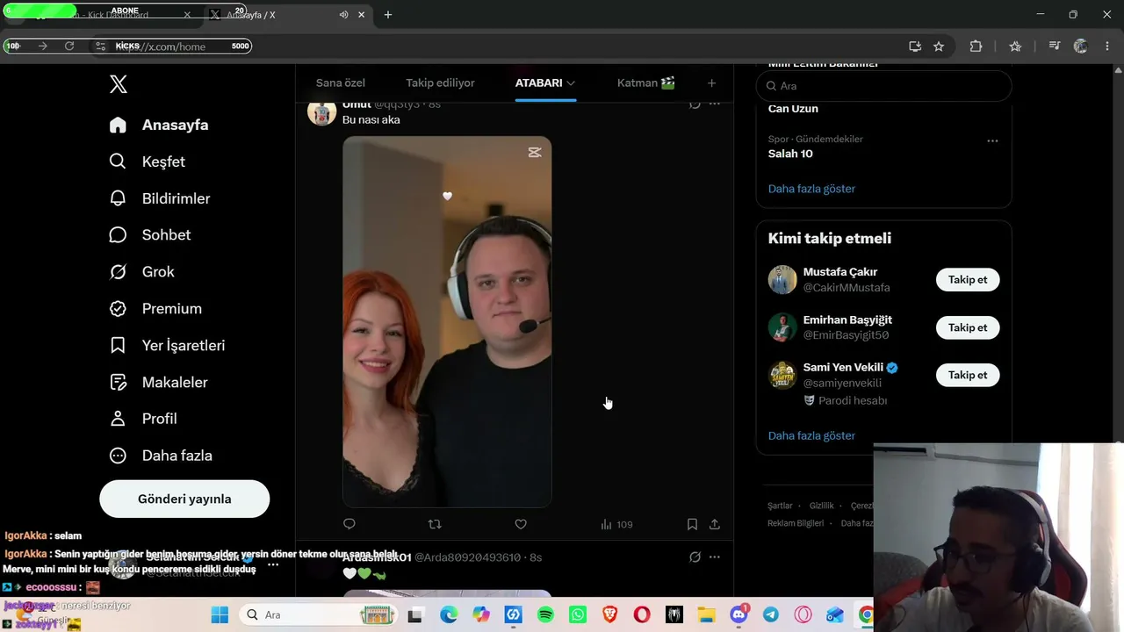Switch to the Takip ediliyor tab
Screen dimensions: 1124x632
(440, 83)
